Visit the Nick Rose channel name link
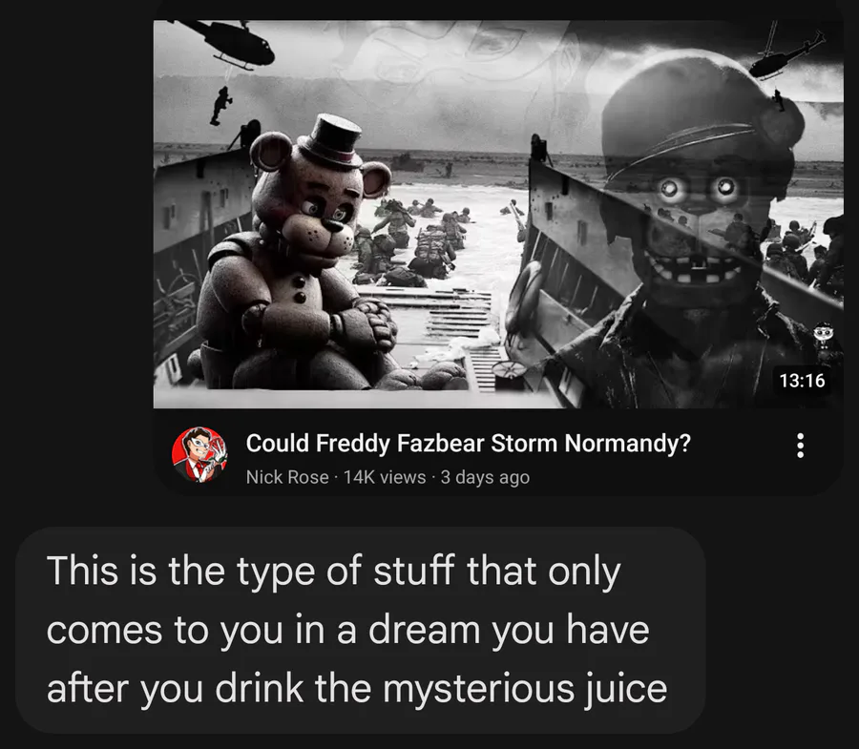Viewport: 859px width, 749px height. [x=287, y=477]
